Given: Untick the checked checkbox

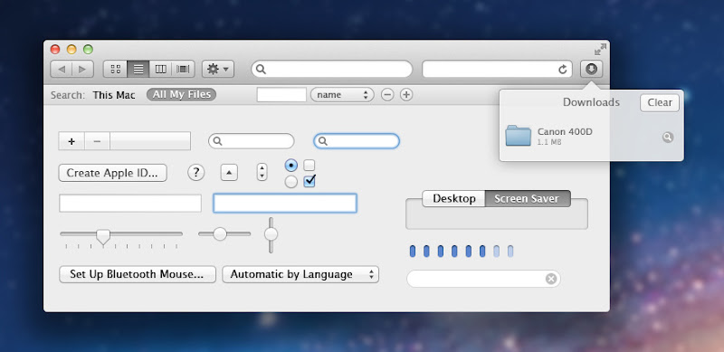Looking at the screenshot, I should (310, 181).
